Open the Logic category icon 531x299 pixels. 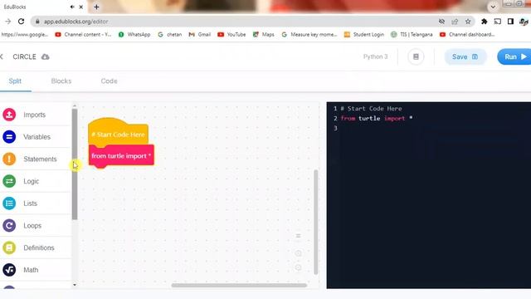(9, 181)
